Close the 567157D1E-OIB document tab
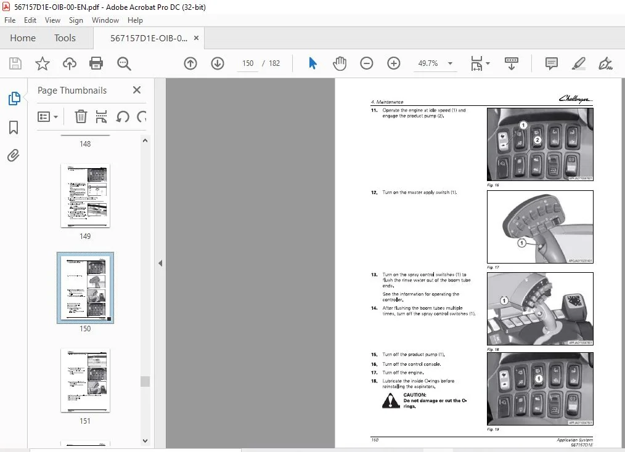 tap(196, 38)
